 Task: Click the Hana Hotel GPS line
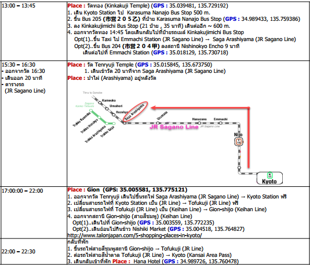click(153, 262)
